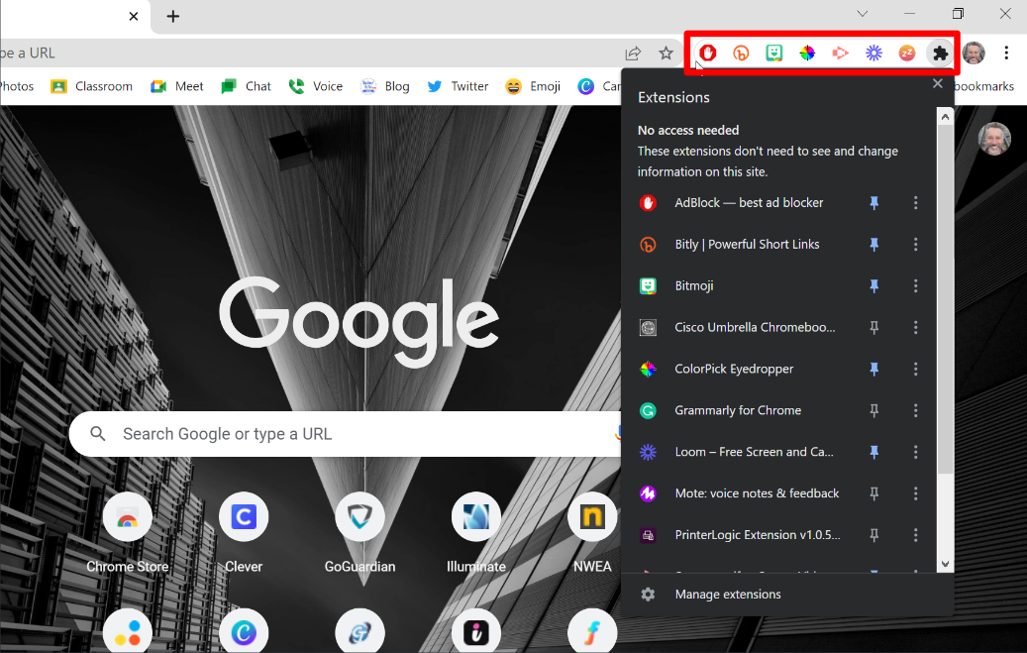Image resolution: width=1027 pixels, height=653 pixels.
Task: Open the Chrome profile avatar in toolbar
Action: click(974, 54)
